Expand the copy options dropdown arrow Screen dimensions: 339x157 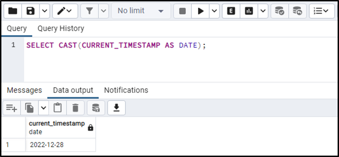44,108
